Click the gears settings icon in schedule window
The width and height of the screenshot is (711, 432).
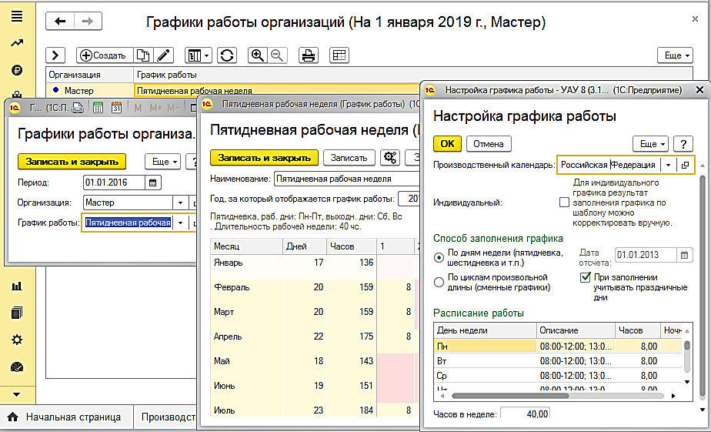(x=391, y=158)
